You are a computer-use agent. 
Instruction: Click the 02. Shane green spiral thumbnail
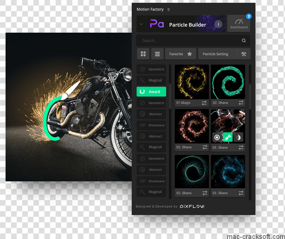point(228,82)
